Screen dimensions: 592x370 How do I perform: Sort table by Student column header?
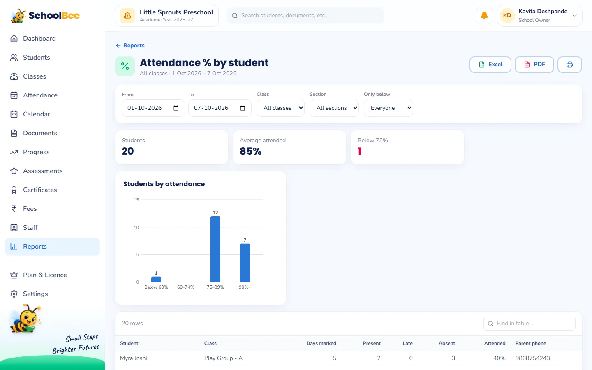(129, 343)
